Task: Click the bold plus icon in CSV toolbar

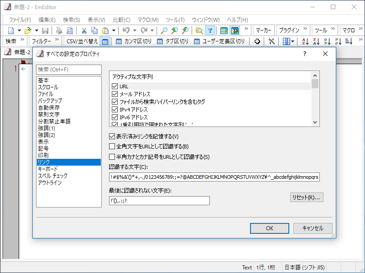Action: pyautogui.click(x=257, y=41)
